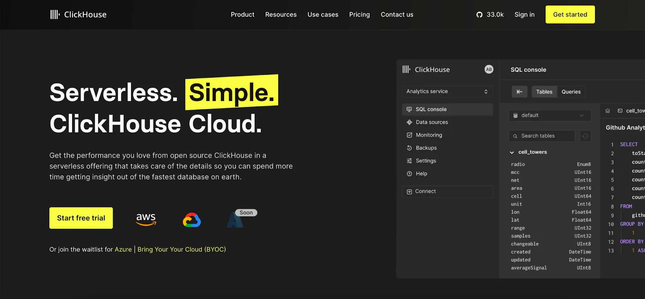
Task: Switch to the Tables tab
Action: [x=544, y=92]
